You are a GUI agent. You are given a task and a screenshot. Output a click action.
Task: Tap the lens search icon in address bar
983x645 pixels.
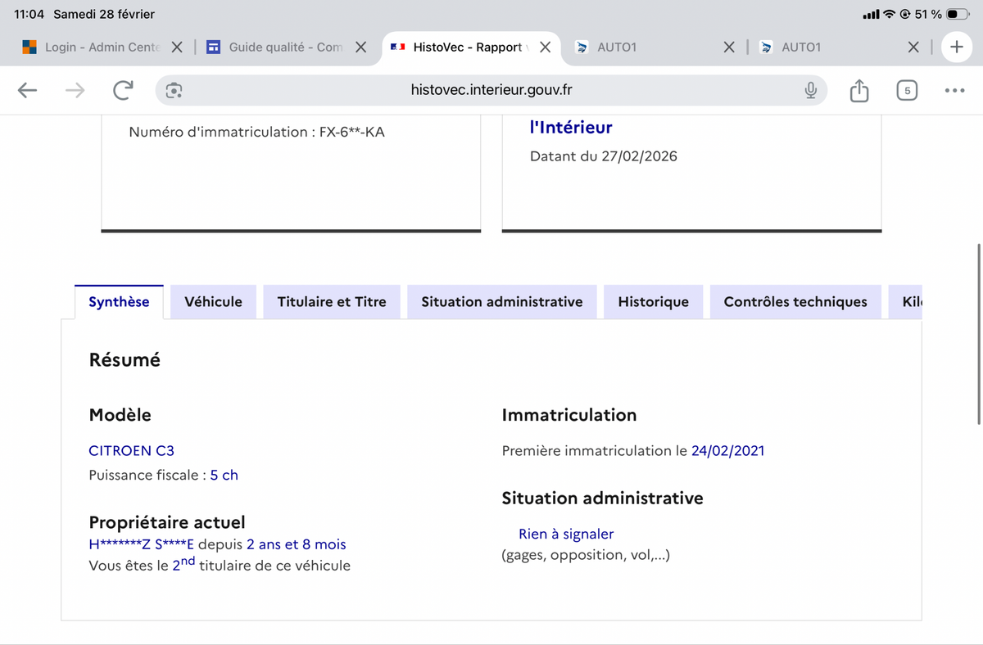pos(174,91)
